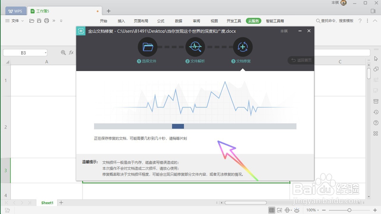Image resolution: width=381 pixels, height=214 pixels.
Task: Collapse the ribbon with the up chevron
Action: [375, 21]
